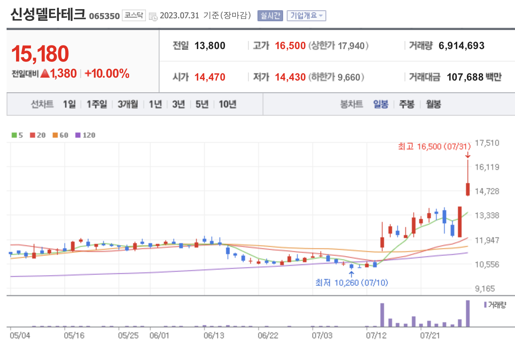Click the 시가 value 14,470

point(210,77)
